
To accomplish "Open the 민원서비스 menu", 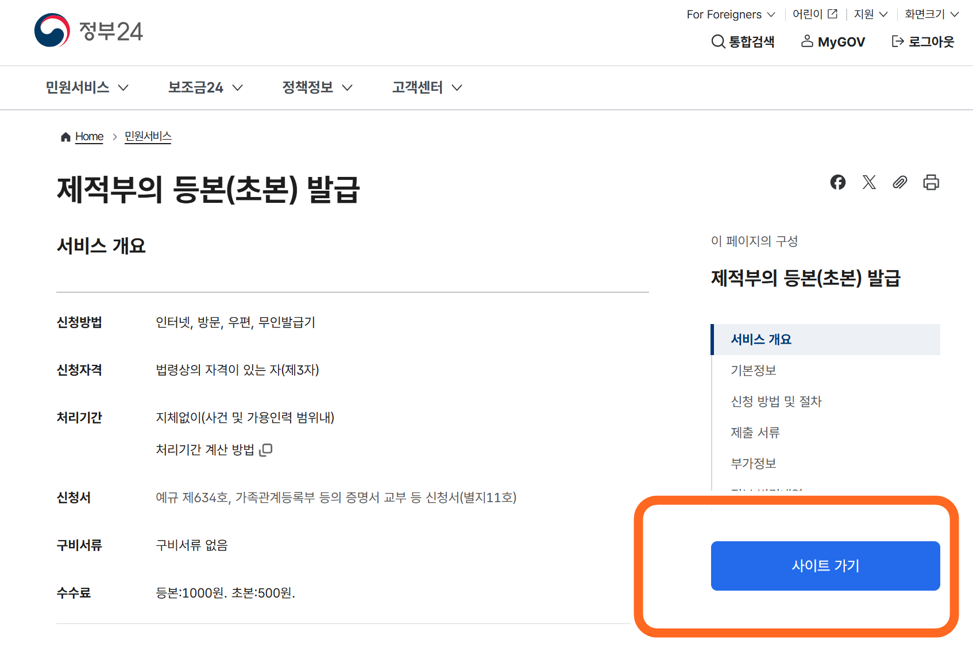I will pos(86,87).
